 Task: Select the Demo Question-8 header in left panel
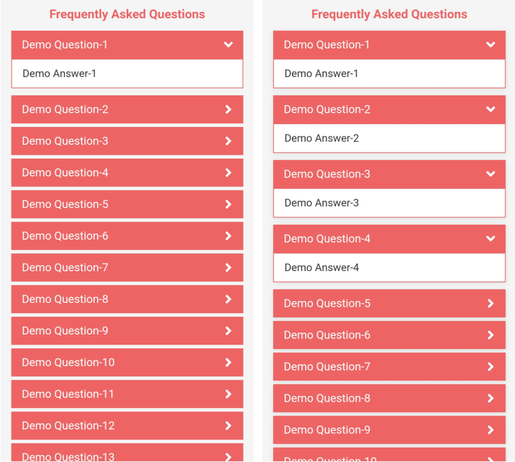point(127,299)
